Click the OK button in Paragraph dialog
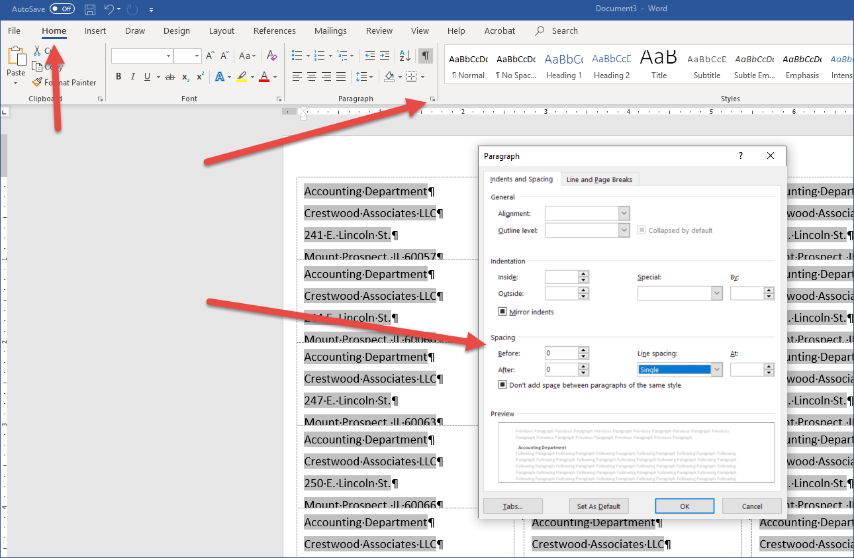The width and height of the screenshot is (854, 558). (x=685, y=506)
